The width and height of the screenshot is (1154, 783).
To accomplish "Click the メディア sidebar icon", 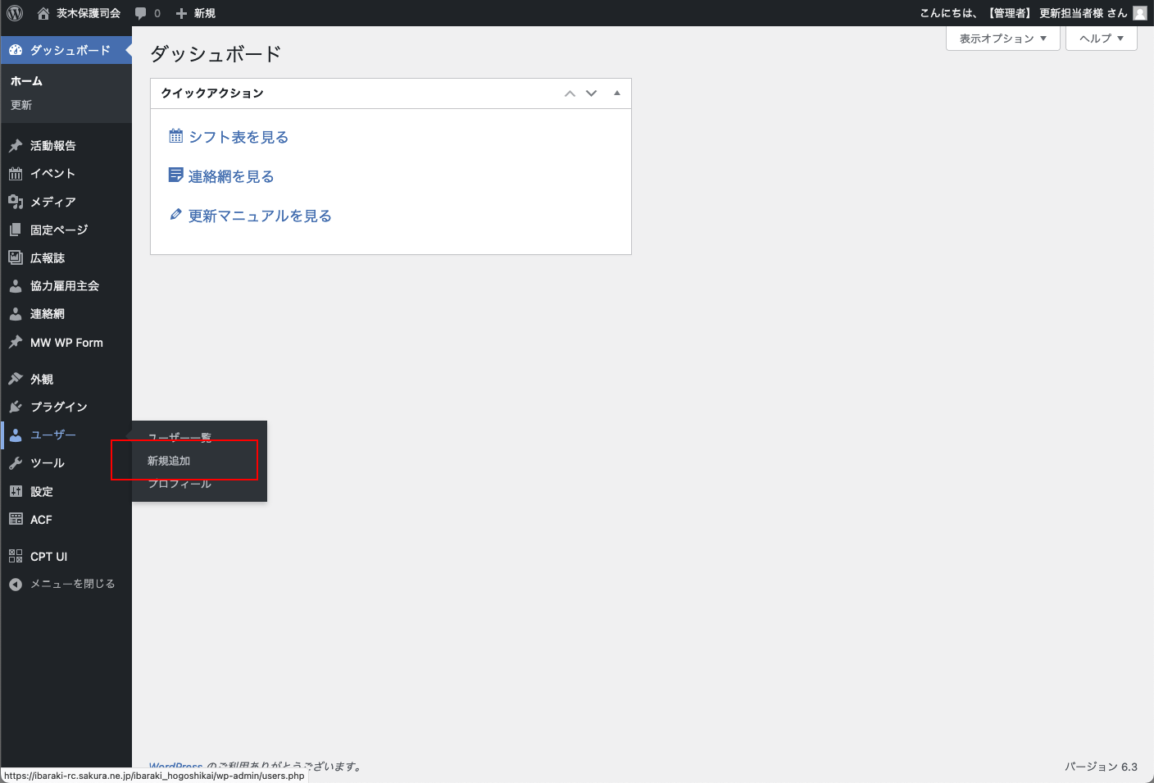I will [x=16, y=202].
